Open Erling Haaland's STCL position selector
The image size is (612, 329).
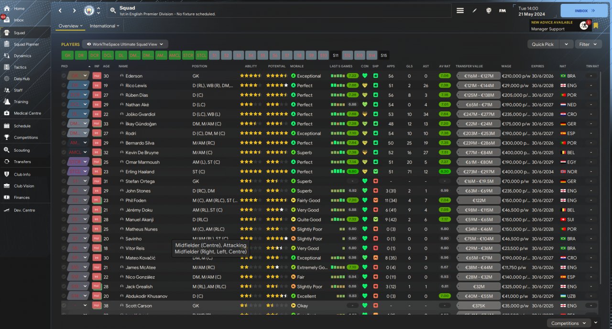click(79, 171)
